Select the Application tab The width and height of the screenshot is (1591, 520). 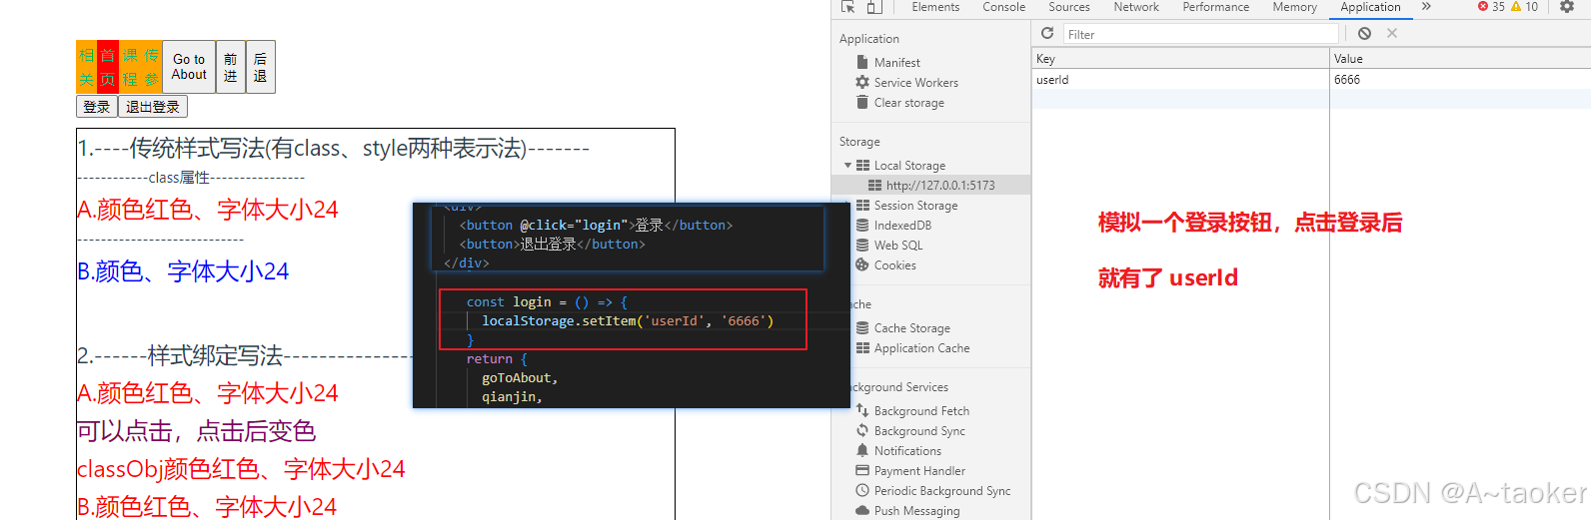pyautogui.click(x=1370, y=7)
